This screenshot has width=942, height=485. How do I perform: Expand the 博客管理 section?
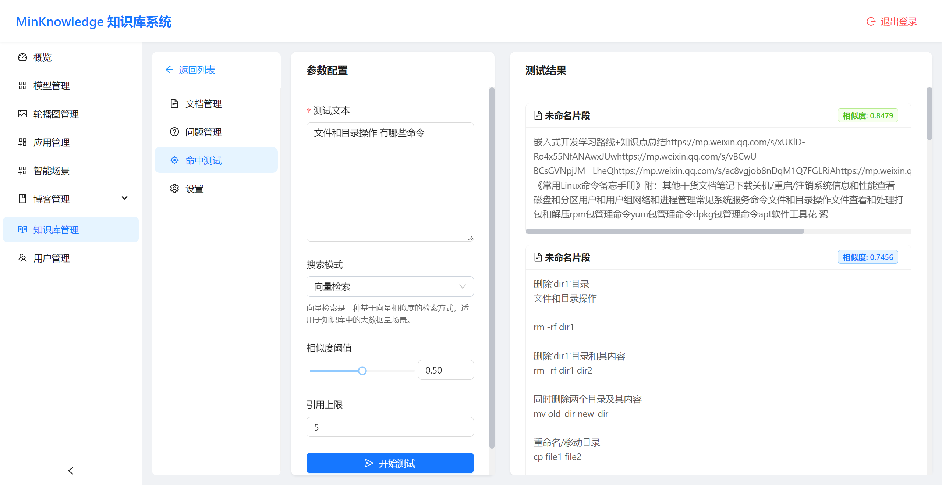tap(125, 198)
